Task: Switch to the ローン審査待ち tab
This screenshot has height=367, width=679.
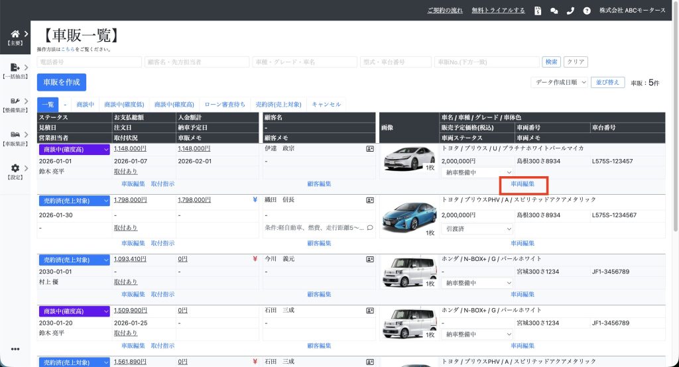Action: point(225,104)
